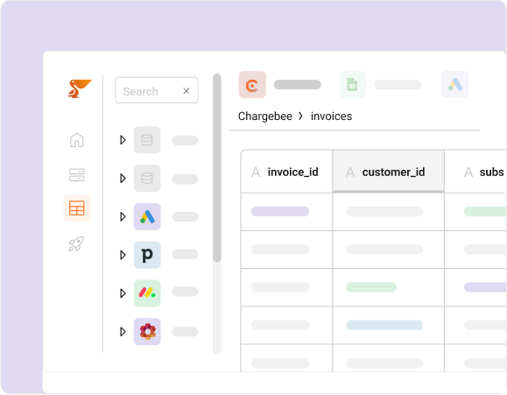Screen dimensions: 507x395
Task: Select the customer_id column header
Action: point(388,172)
